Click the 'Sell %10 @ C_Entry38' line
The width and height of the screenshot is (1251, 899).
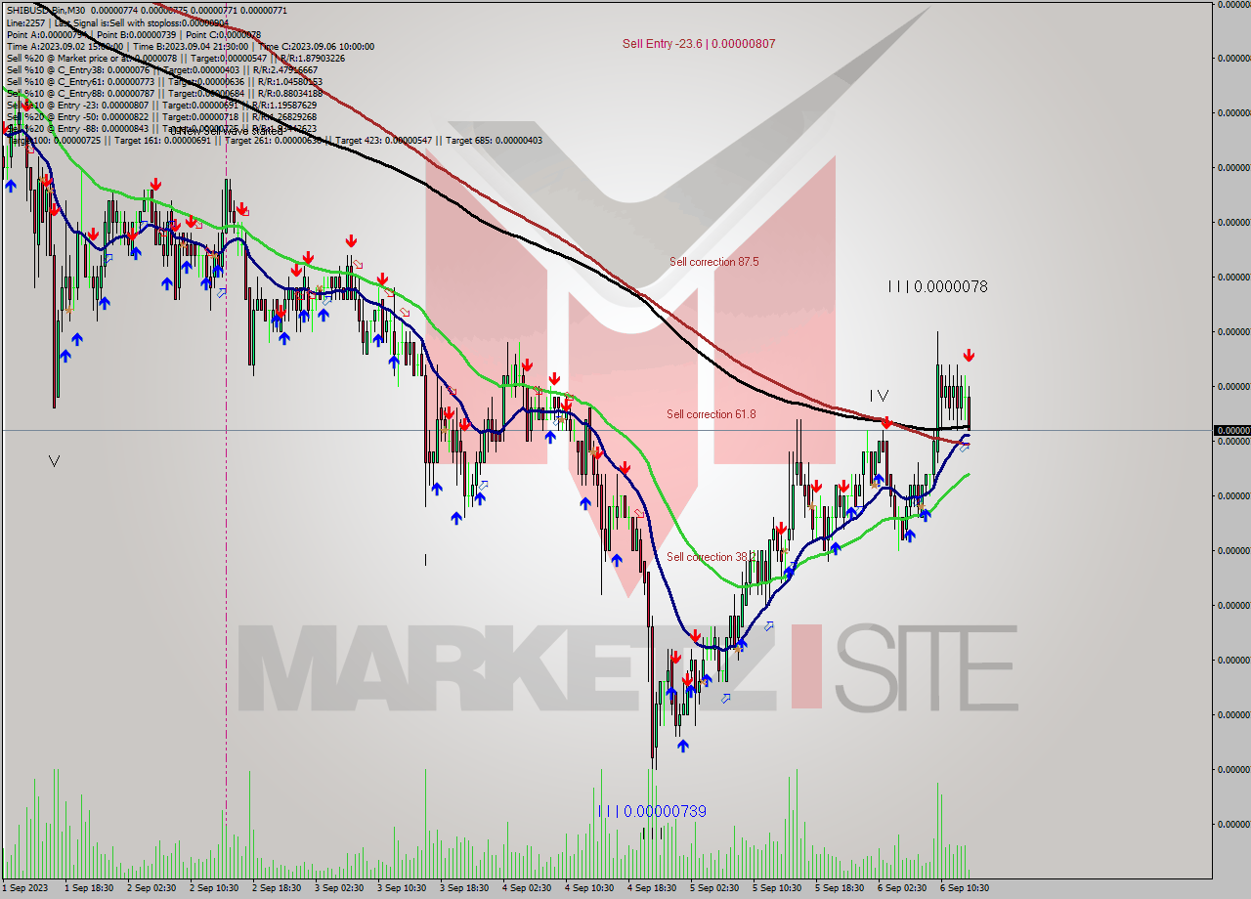(161, 69)
